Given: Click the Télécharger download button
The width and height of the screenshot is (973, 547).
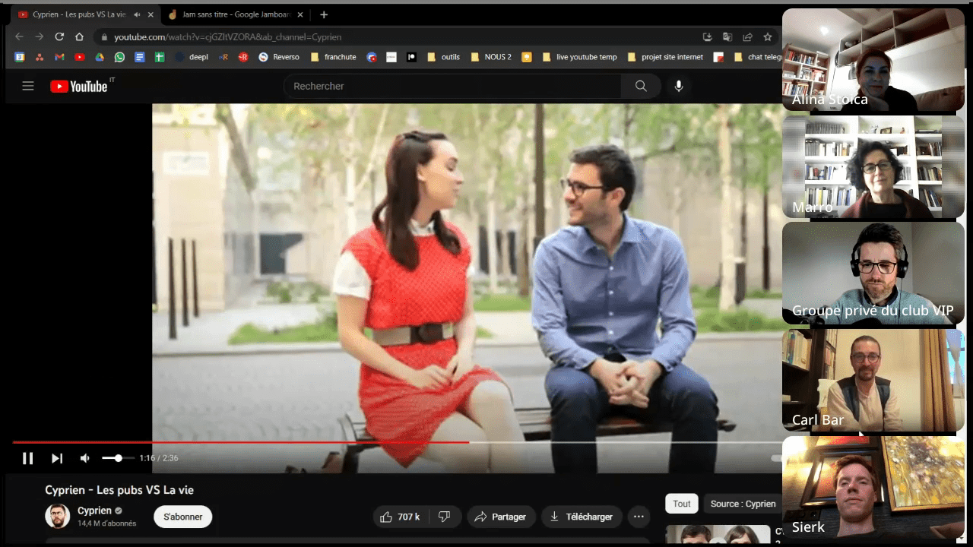Looking at the screenshot, I should click(x=582, y=517).
